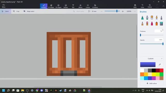Choose the pink colour swatch

click(157, 78)
